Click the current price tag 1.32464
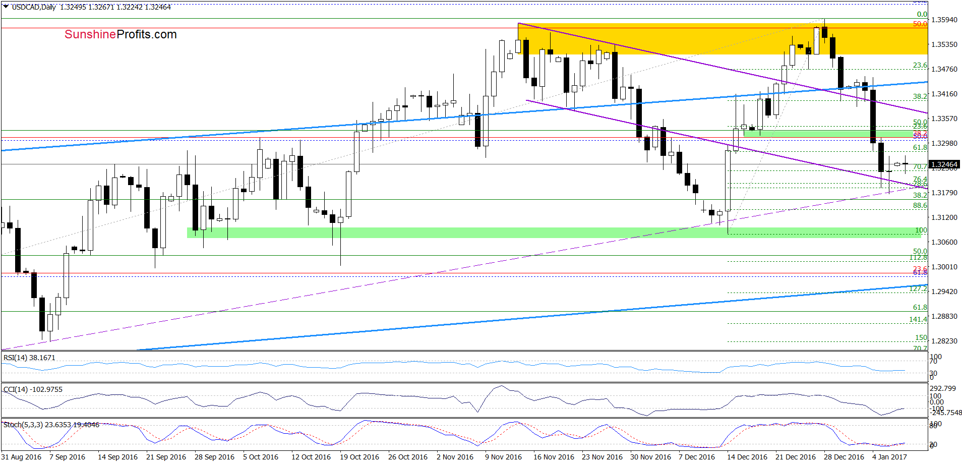 (944, 164)
